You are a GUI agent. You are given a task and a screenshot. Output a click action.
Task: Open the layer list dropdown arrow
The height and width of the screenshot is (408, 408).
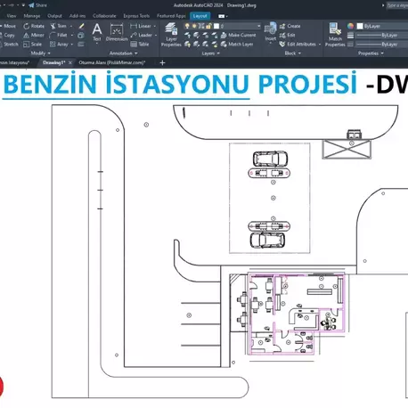tap(258, 26)
